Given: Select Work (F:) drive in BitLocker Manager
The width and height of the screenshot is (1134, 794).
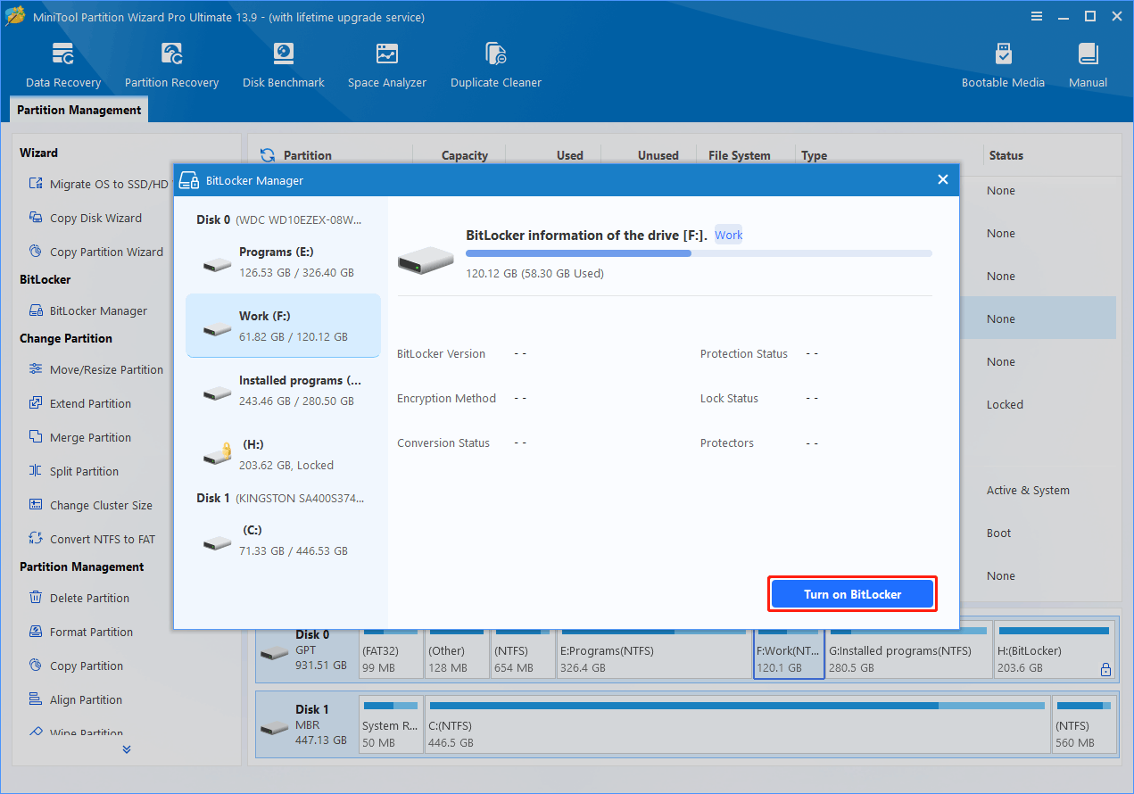Looking at the screenshot, I should tap(284, 326).
